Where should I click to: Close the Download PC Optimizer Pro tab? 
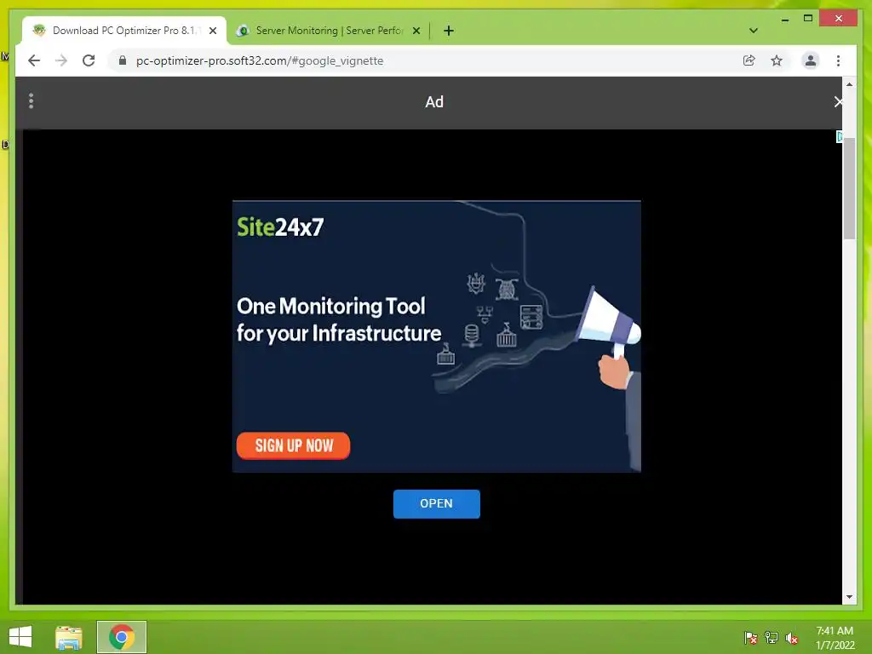click(212, 31)
